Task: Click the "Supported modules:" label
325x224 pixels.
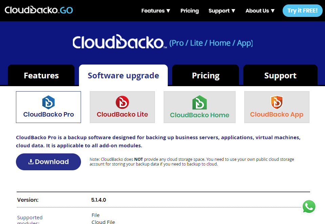Action: click(30, 220)
